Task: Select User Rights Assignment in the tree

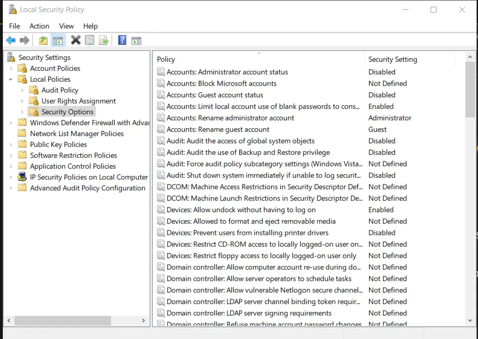Action: (x=78, y=101)
